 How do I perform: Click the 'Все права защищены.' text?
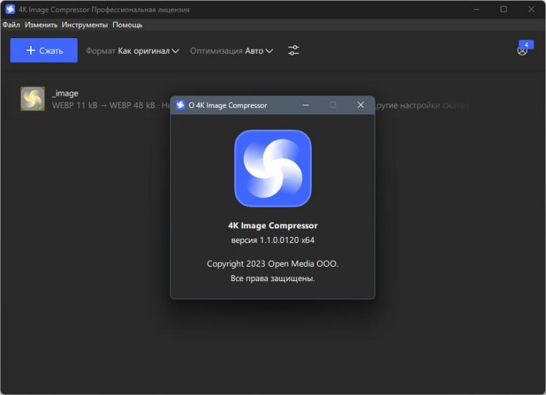click(x=272, y=278)
